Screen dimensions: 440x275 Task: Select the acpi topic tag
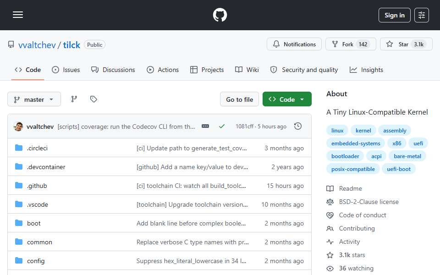(376, 156)
